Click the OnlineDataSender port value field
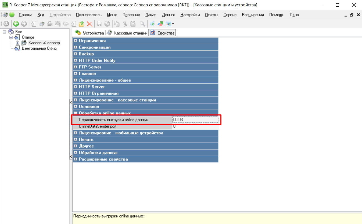This screenshot has width=362, height=224. click(x=195, y=126)
